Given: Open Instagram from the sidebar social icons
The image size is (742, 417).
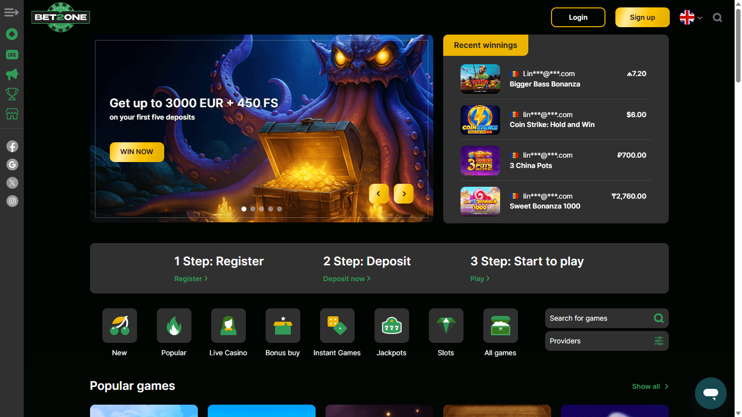Looking at the screenshot, I should [x=12, y=201].
